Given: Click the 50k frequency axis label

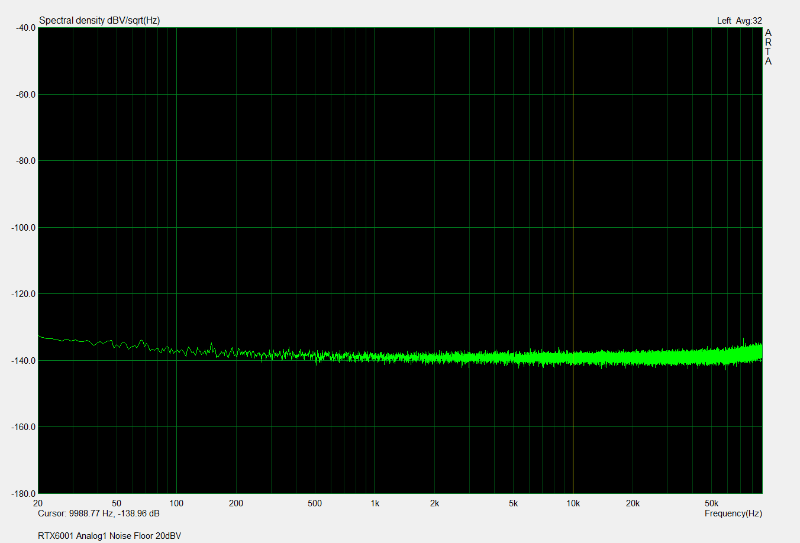Looking at the screenshot, I should tap(711, 503).
